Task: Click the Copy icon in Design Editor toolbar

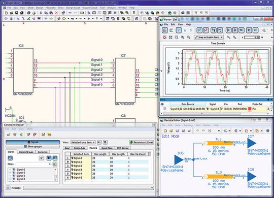Action: click(46, 13)
